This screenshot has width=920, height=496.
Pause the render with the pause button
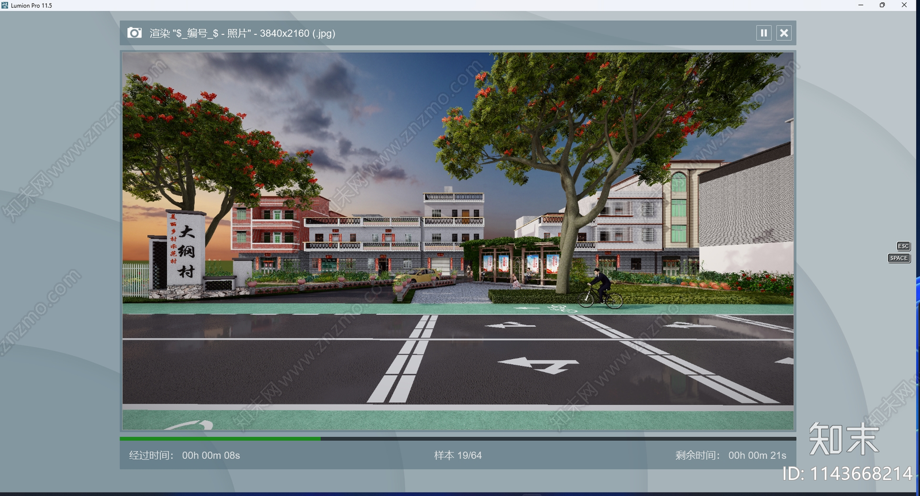coord(764,33)
